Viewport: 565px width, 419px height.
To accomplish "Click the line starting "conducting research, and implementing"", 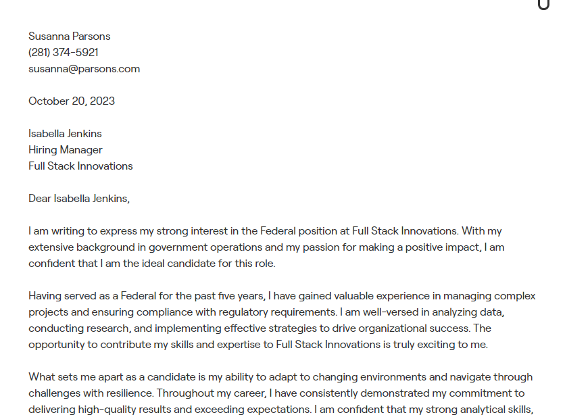I will [260, 328].
